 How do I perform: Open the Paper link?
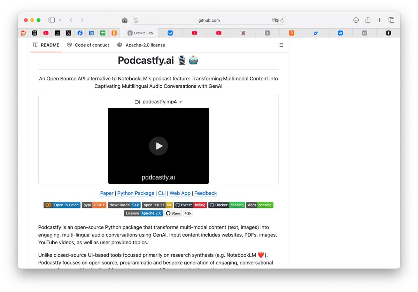click(x=107, y=193)
